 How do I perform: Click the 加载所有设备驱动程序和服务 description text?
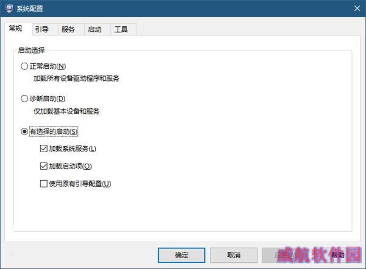pos(76,79)
